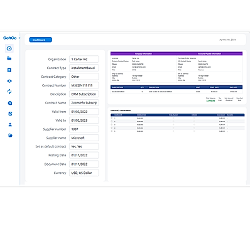Open the document icon in sidebar
The height and width of the screenshot is (231, 250).
point(9,70)
